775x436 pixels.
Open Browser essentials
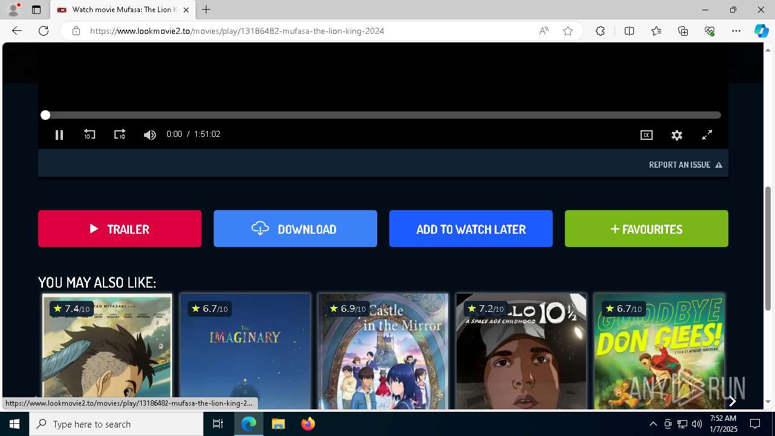click(710, 31)
